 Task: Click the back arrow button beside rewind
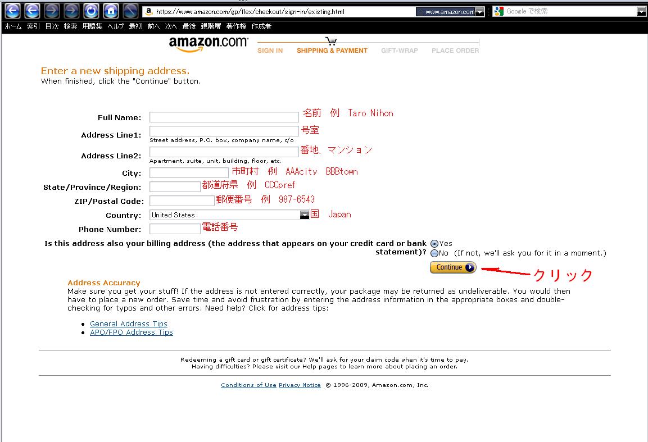click(32, 11)
